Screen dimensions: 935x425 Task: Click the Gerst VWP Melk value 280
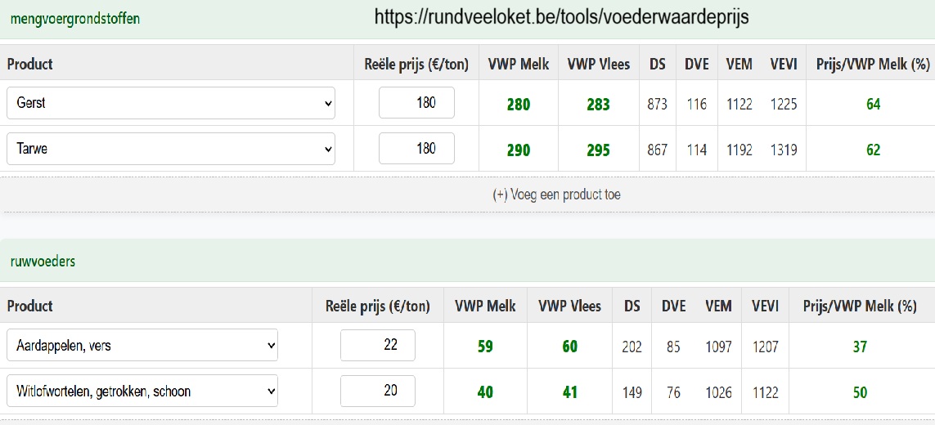click(x=518, y=105)
